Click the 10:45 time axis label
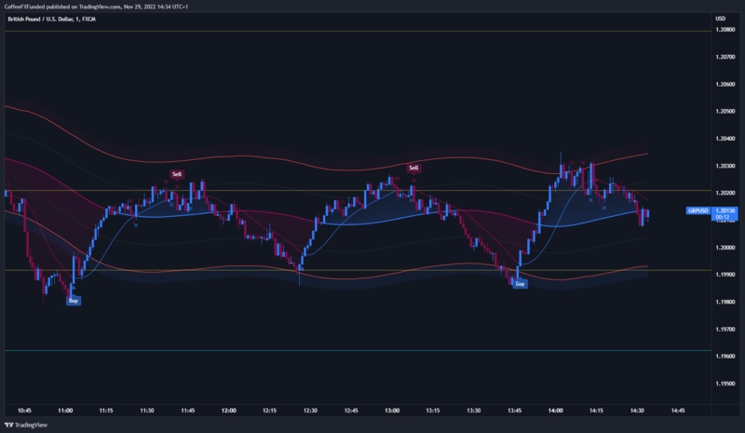 [24, 411]
